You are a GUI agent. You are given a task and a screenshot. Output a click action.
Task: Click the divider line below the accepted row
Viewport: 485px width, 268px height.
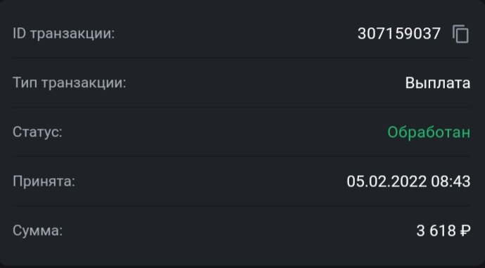pyautogui.click(x=241, y=205)
